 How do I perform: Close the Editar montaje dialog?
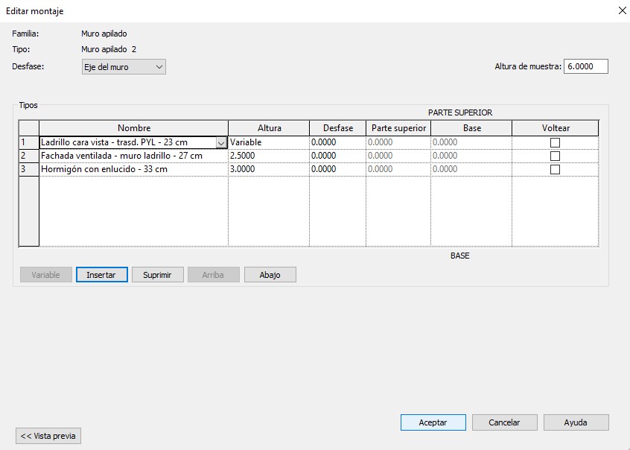(622, 11)
